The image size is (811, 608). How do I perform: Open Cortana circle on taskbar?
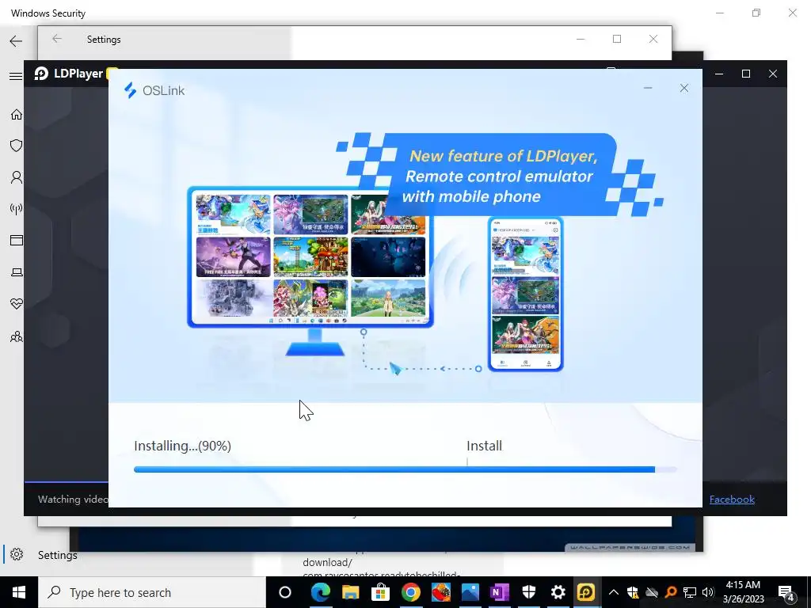pos(285,592)
